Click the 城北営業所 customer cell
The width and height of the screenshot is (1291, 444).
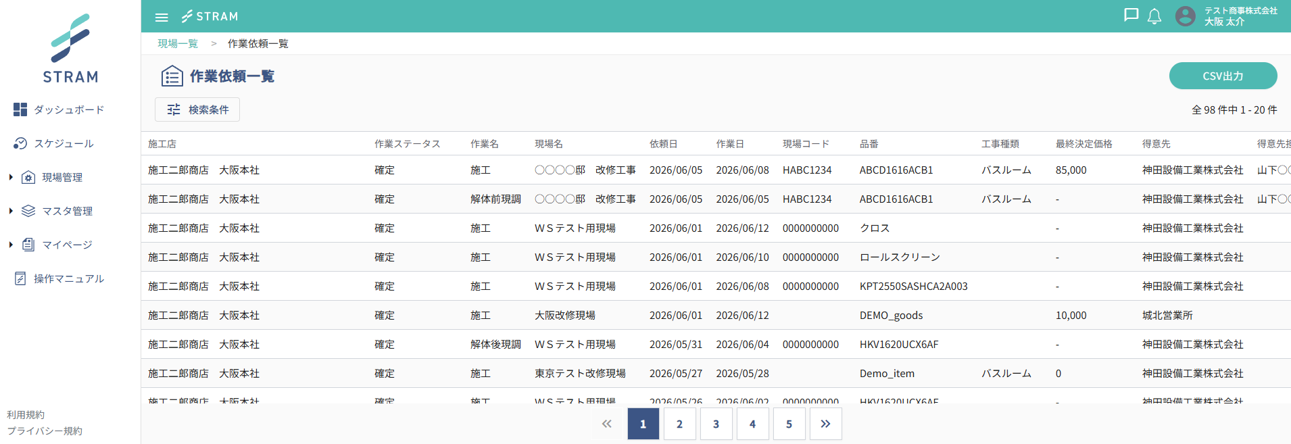pyautogui.click(x=1167, y=315)
